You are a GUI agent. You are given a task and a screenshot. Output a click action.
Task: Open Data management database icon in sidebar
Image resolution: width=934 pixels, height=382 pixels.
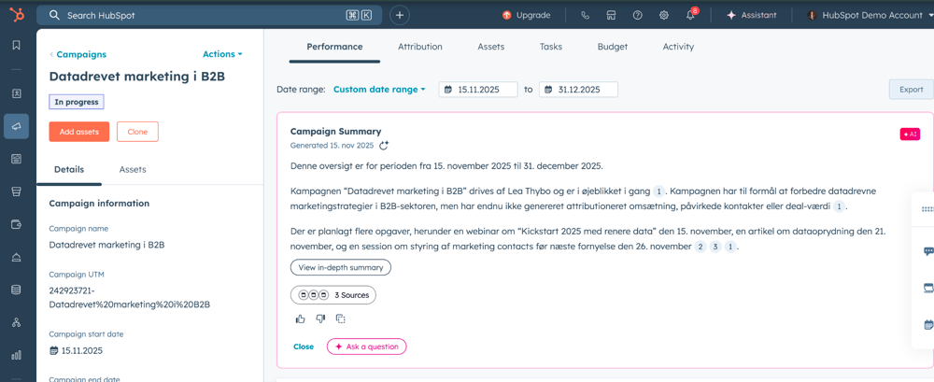pyautogui.click(x=16, y=290)
